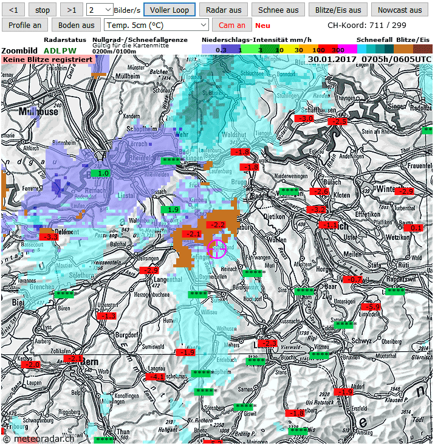This screenshot has width=435, height=446.
Task: Toggle Blitze/Eis aus button
Action: [x=338, y=10]
